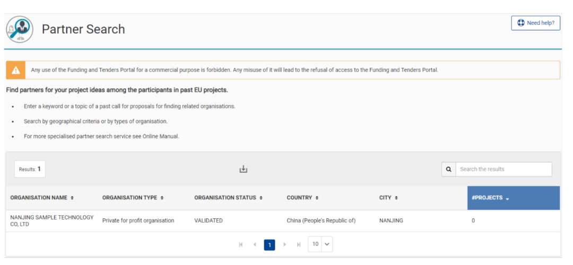Viewport: 573px width, 265px height.
Task: Open the Need help? button
Action: [535, 23]
